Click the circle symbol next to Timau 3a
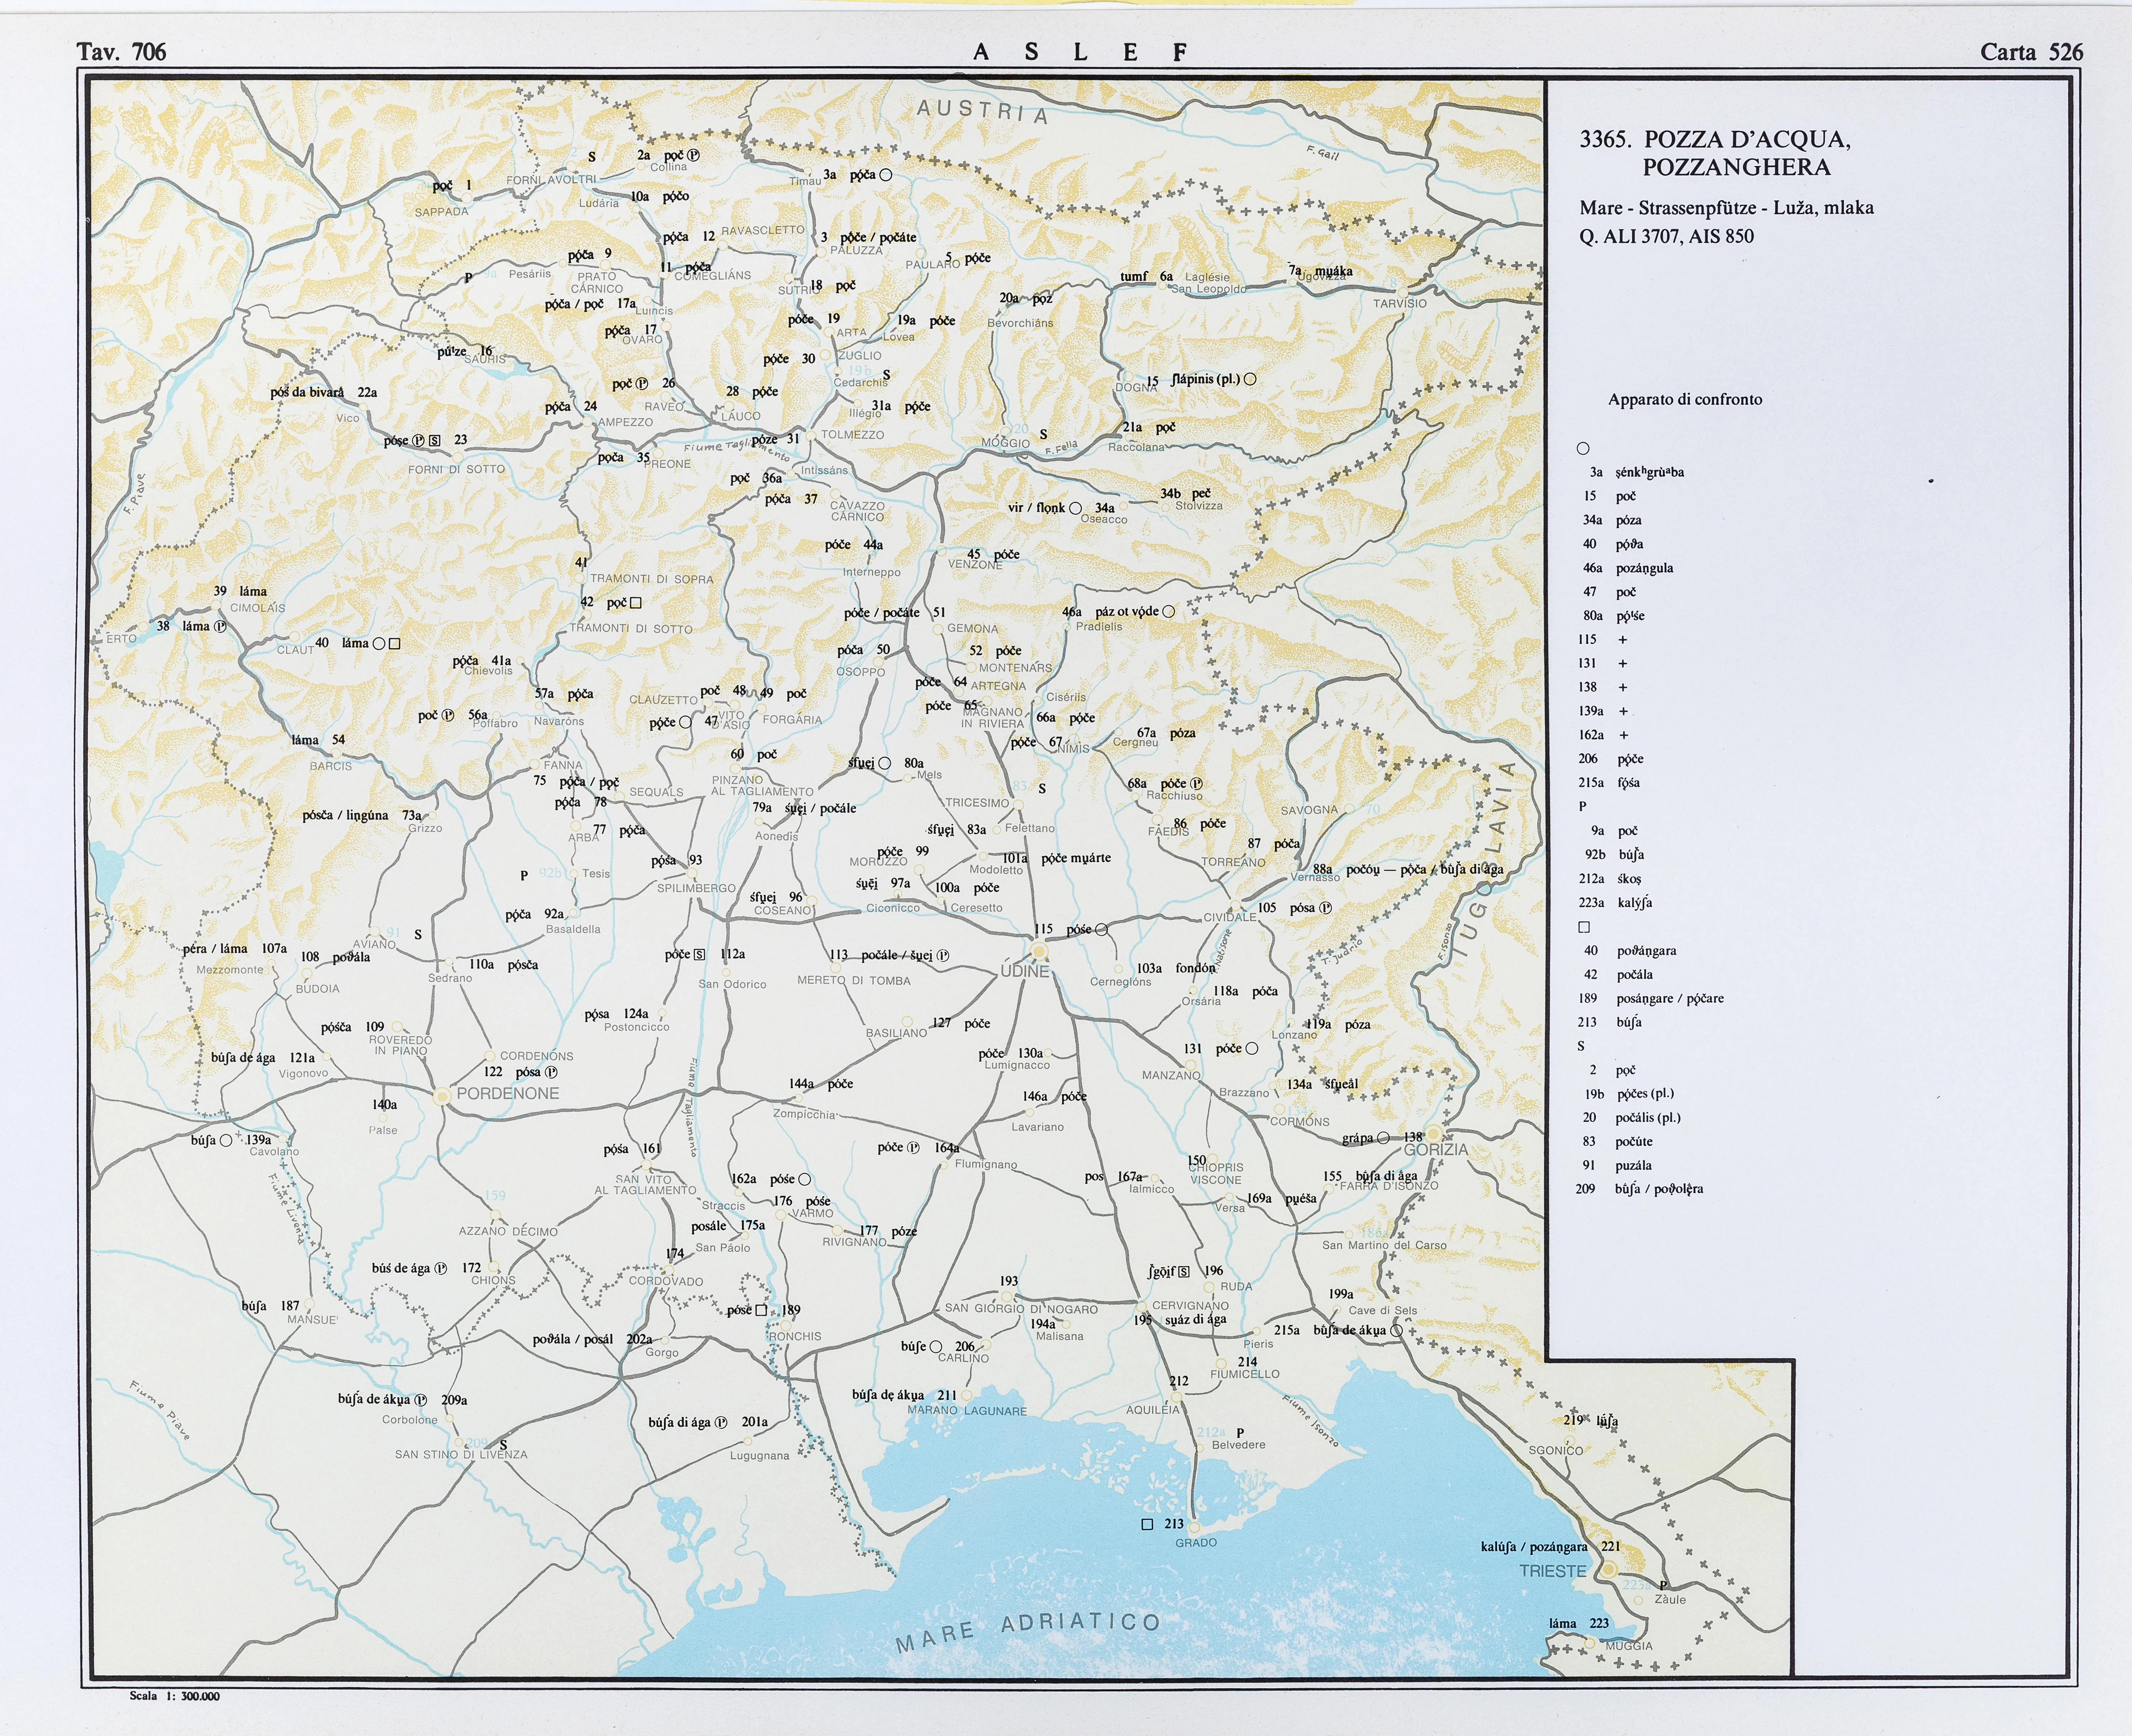The image size is (2132, 1736). coord(885,175)
